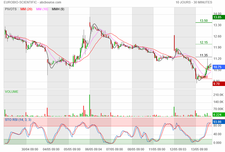225x152 pixels.
Task: Click the 11.90 price axis value
Action: click(217, 47)
